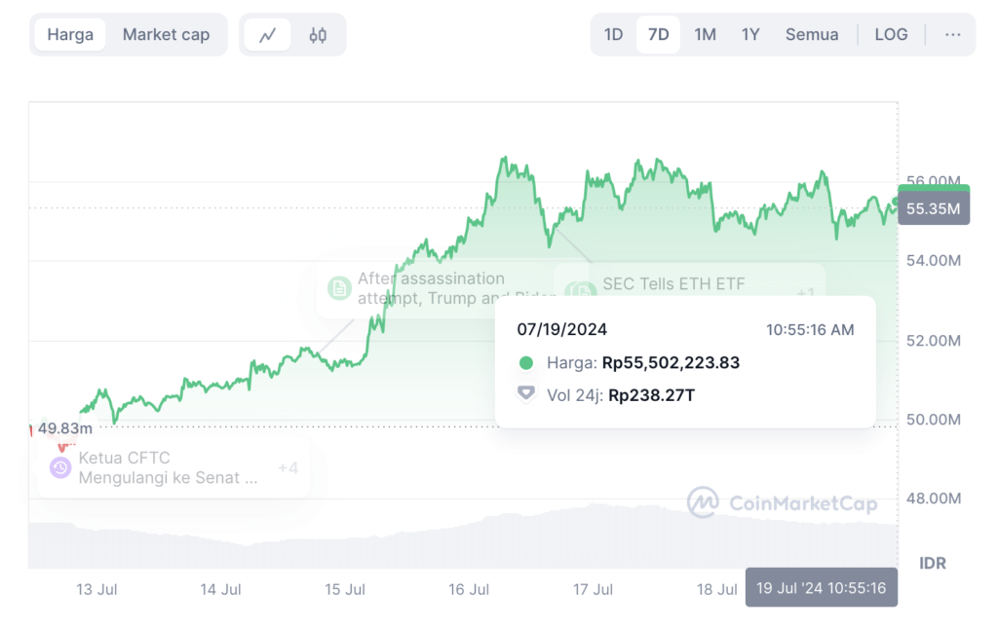Toggle the LOG scale option

tap(891, 34)
